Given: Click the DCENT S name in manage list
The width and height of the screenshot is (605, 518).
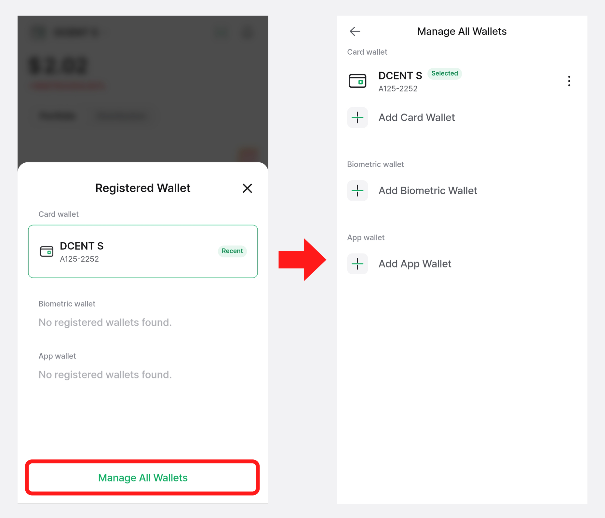Looking at the screenshot, I should pos(400,76).
